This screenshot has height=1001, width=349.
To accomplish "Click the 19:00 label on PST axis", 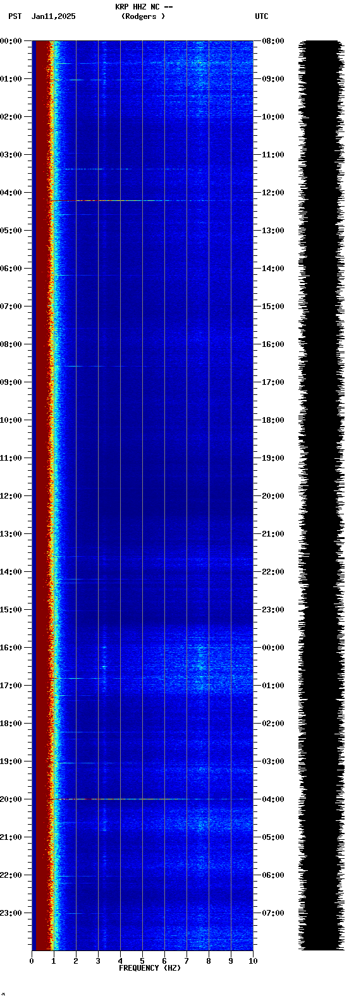I will (x=11, y=761).
